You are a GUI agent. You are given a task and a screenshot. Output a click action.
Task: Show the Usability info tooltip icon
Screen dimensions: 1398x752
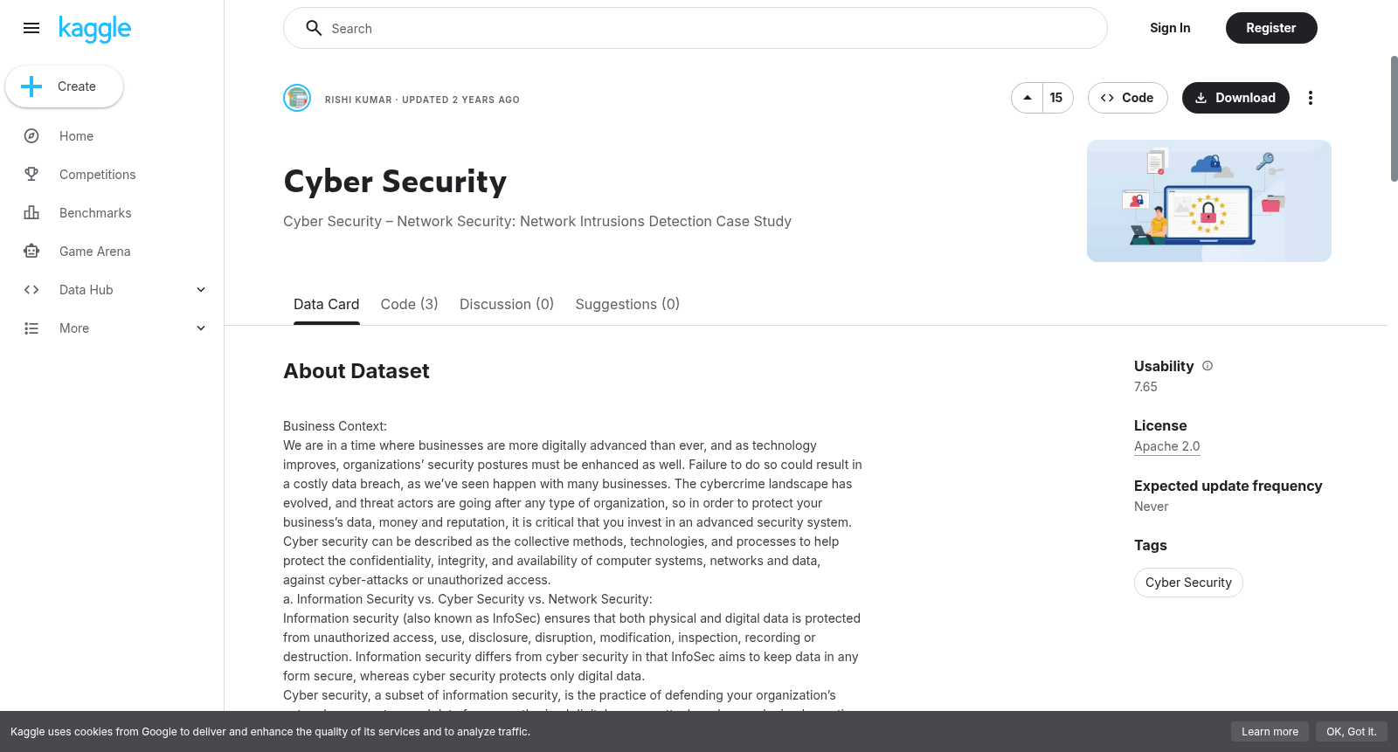click(1208, 366)
